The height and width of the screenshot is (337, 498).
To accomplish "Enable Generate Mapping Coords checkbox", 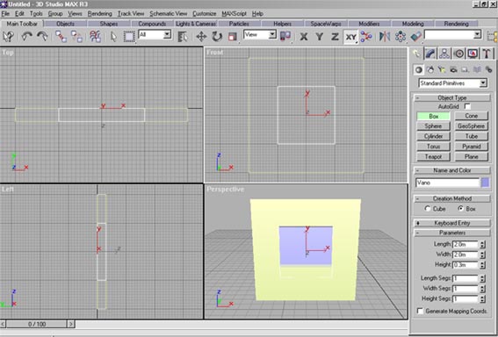I will coord(420,311).
